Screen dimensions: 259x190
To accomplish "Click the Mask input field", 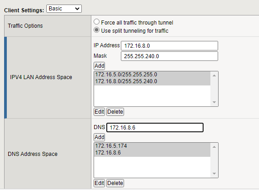I will pos(169,56).
